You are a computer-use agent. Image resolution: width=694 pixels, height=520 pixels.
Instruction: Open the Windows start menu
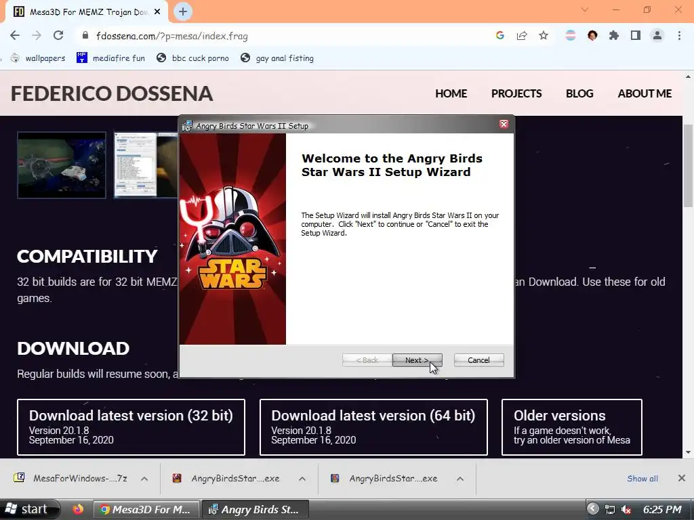(28, 509)
